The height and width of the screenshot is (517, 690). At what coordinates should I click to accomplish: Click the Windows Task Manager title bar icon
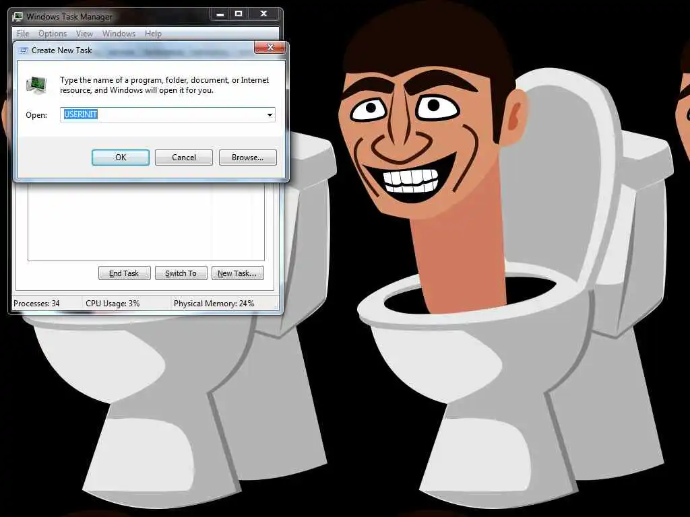coord(18,17)
